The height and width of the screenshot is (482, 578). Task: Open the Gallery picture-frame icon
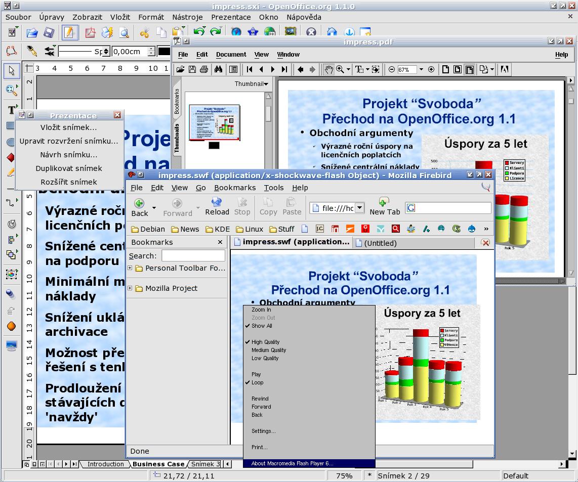pos(291,32)
